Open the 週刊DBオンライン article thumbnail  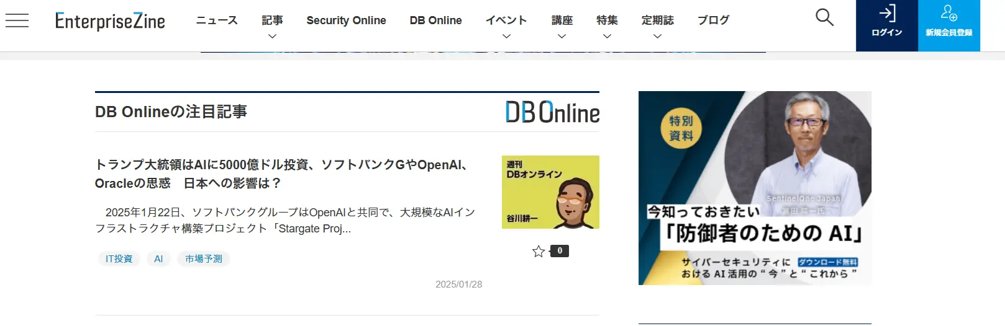pyautogui.click(x=550, y=192)
